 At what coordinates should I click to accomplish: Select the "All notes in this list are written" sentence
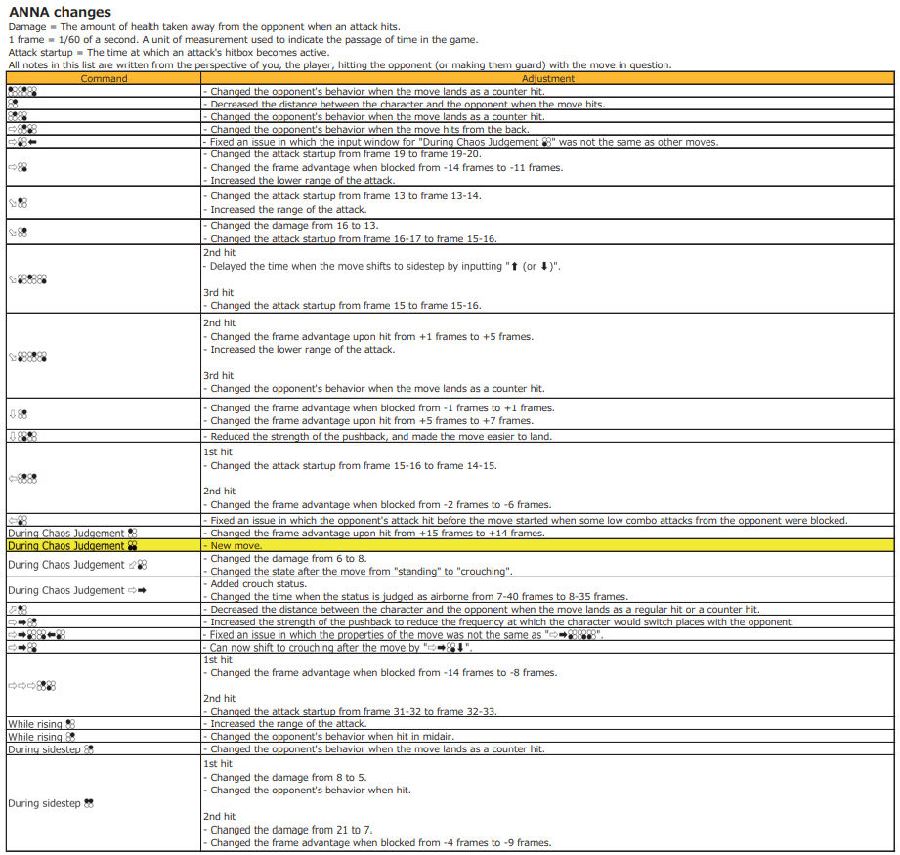(340, 64)
